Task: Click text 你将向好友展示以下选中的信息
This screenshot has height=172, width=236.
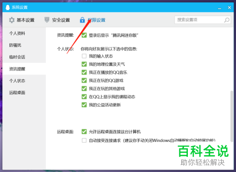Action: point(109,49)
